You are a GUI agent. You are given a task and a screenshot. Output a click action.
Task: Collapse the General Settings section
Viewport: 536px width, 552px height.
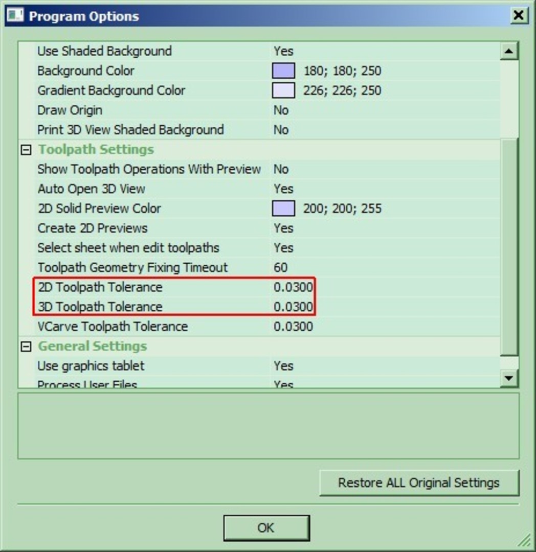[25, 347]
